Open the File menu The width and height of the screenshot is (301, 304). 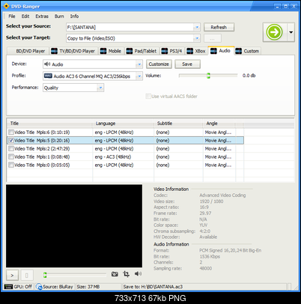point(12,16)
